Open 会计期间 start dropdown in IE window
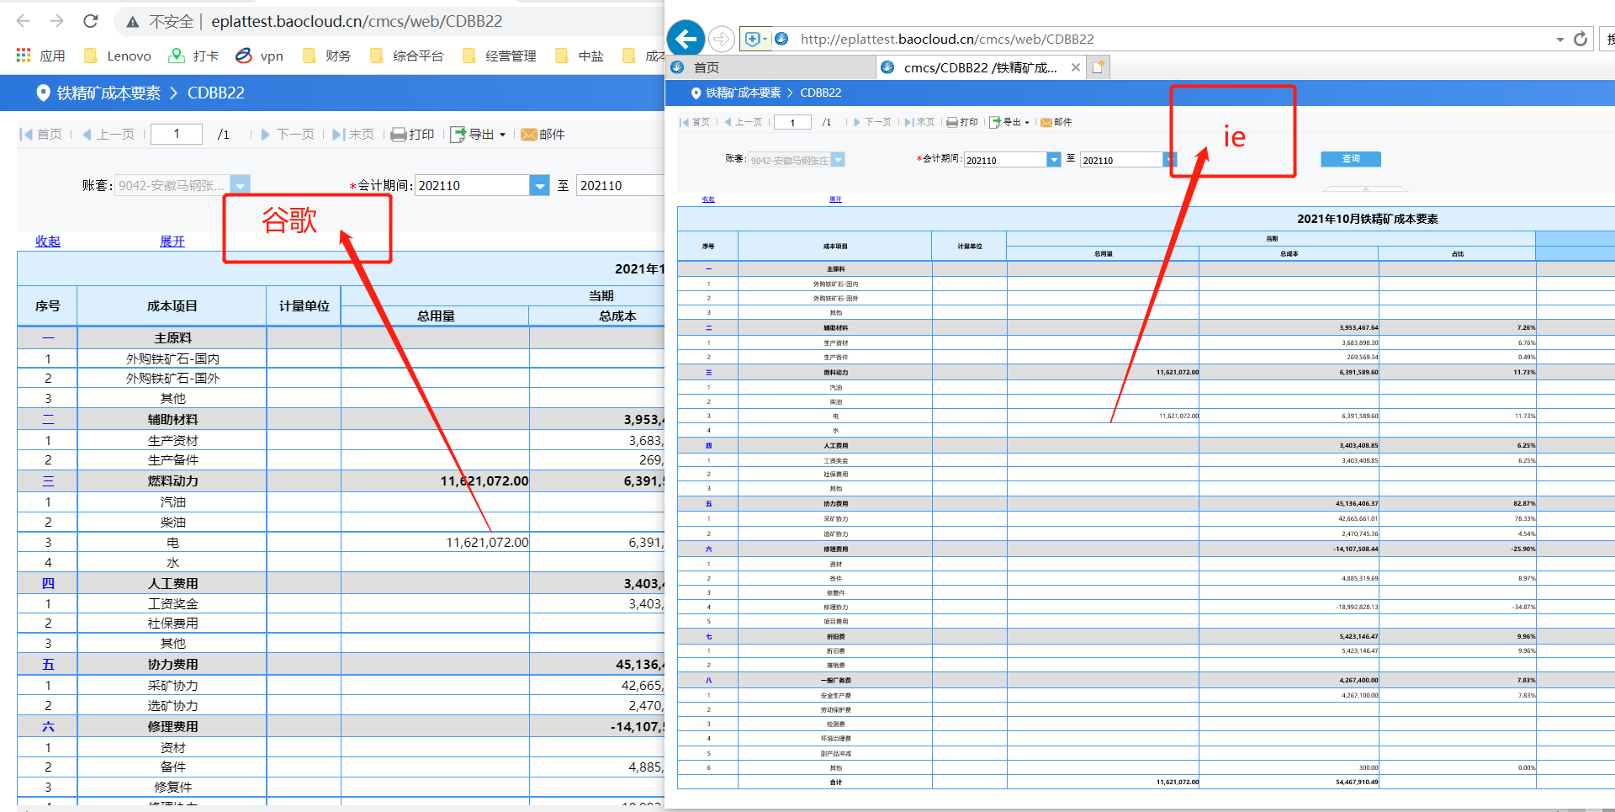This screenshot has height=812, width=1615. (1054, 160)
